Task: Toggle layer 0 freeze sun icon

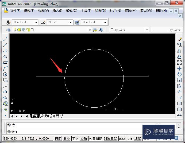Action: point(19,30)
